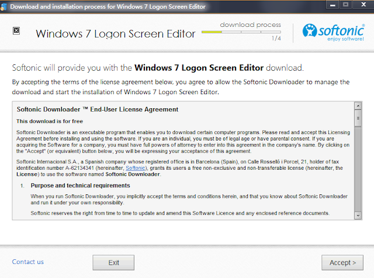Click the "Softonic Downloader ™ End-User License Agreement" heading
374x278 pixels.
(98, 109)
